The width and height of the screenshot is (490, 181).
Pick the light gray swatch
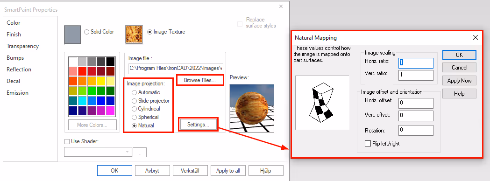82,61
